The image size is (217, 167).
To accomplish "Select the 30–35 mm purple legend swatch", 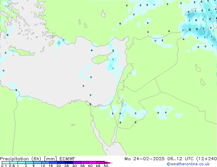I will pyautogui.click(x=77, y=163).
